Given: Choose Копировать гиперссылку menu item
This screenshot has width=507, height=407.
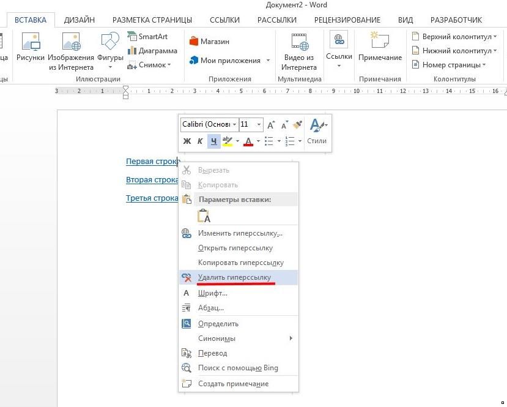Looking at the screenshot, I should click(239, 263).
